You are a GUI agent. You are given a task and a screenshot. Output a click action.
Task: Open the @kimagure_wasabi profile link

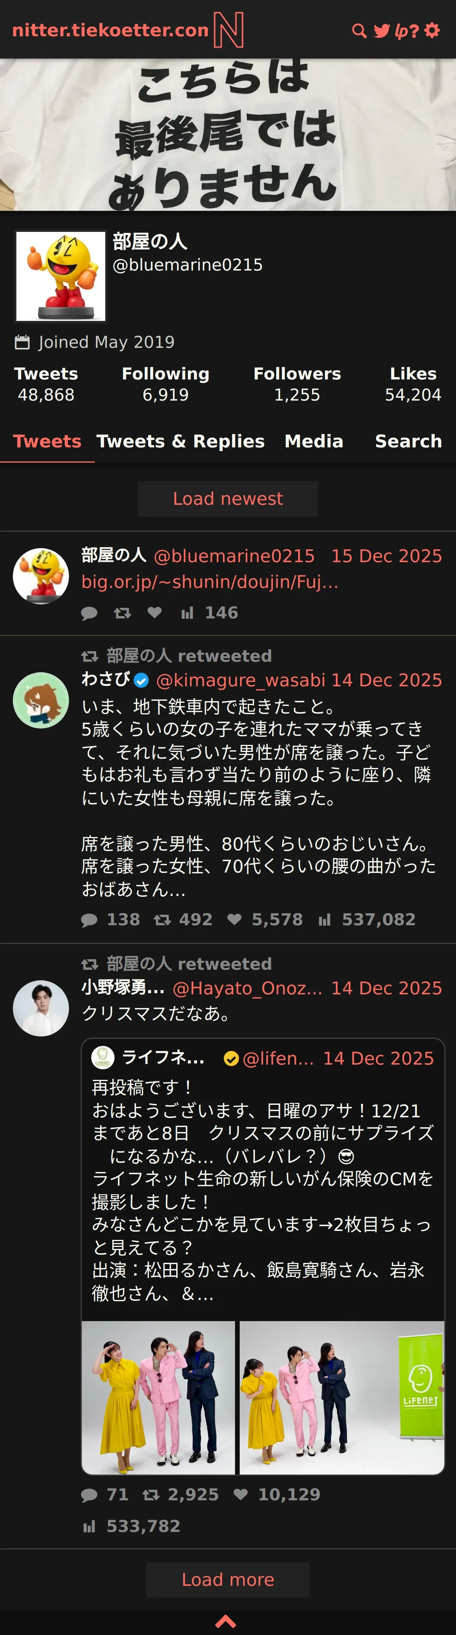point(241,680)
